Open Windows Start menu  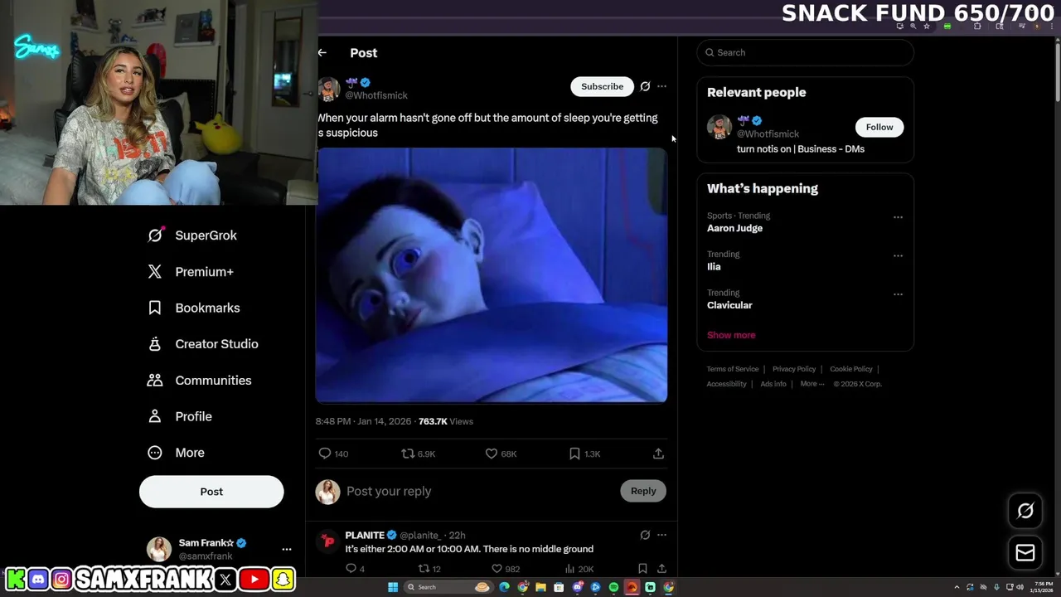(x=393, y=587)
